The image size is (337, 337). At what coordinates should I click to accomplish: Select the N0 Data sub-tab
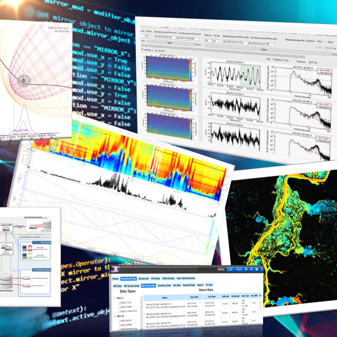click(x=117, y=286)
